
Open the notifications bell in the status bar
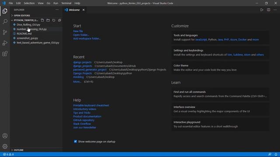[276, 154]
